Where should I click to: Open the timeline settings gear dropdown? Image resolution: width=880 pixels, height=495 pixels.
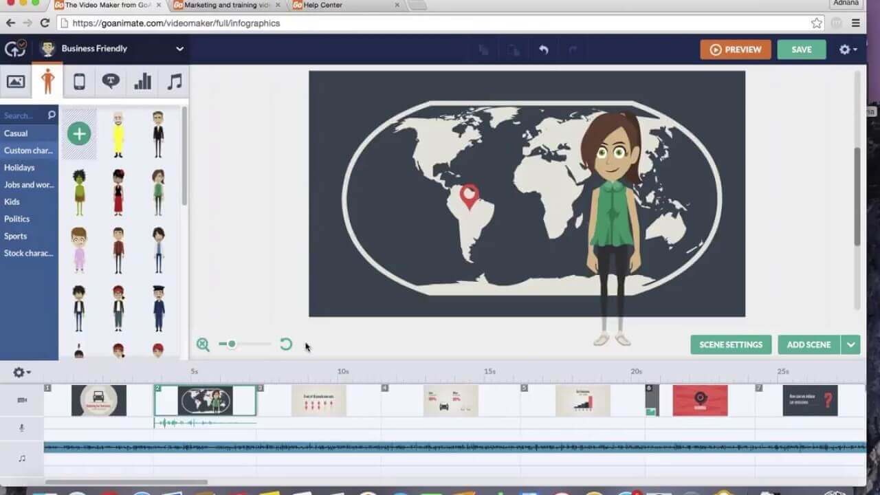coord(21,372)
